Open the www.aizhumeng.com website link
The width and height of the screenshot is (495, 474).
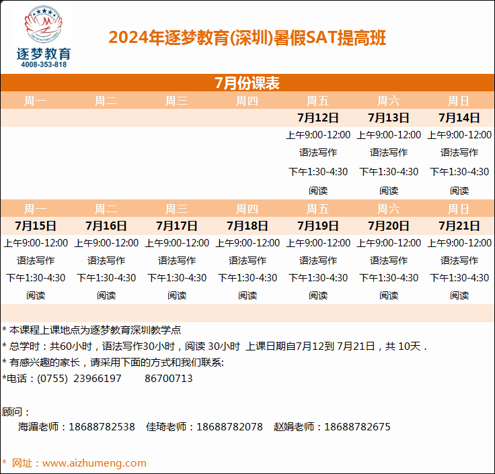94,463
